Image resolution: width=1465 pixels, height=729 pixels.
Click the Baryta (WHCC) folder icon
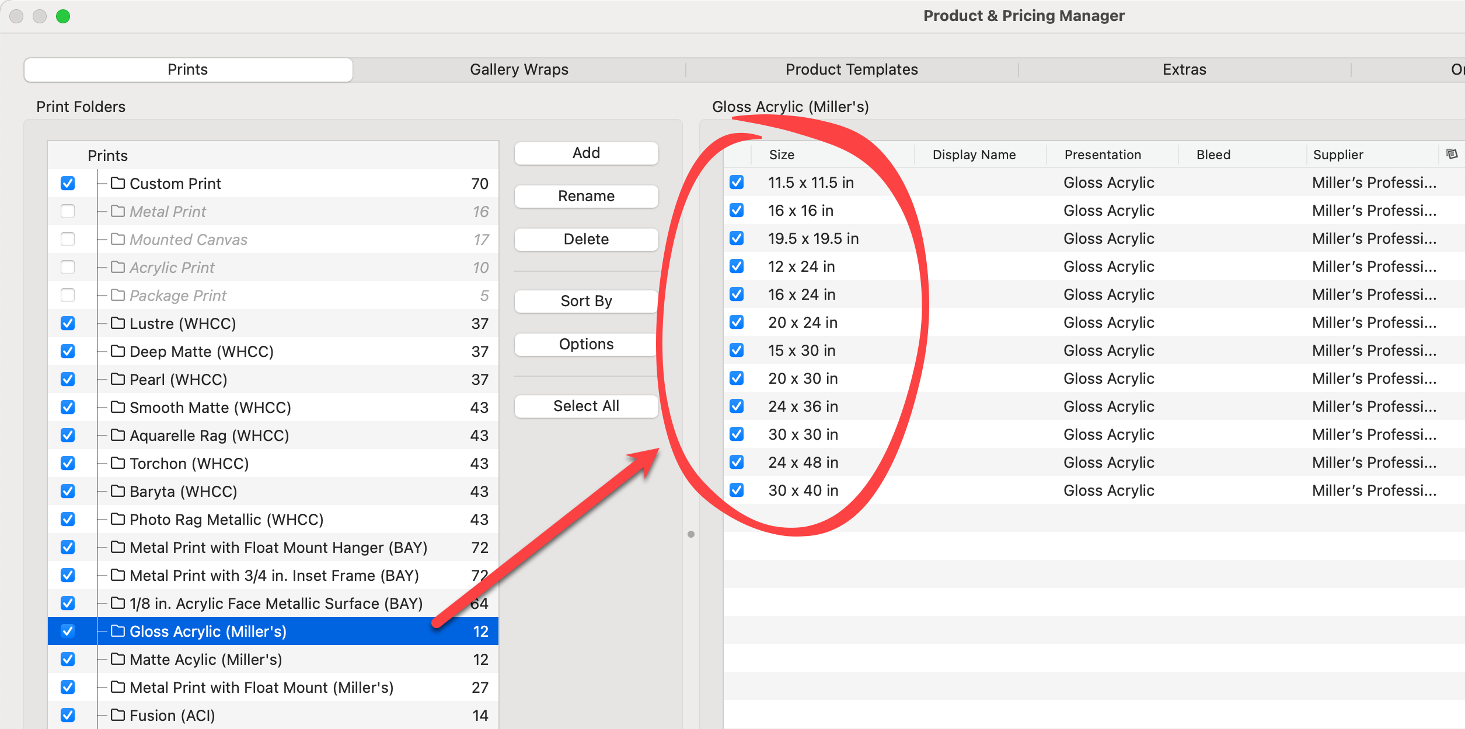[118, 491]
